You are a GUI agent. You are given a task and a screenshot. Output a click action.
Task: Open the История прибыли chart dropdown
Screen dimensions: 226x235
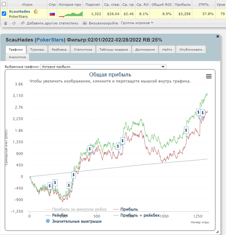(x=103, y=66)
